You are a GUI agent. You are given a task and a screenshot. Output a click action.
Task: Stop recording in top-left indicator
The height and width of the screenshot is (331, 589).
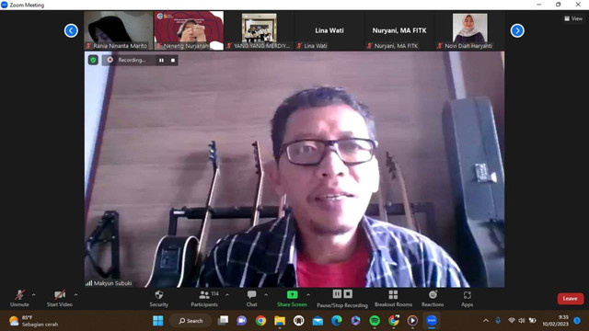point(173,60)
